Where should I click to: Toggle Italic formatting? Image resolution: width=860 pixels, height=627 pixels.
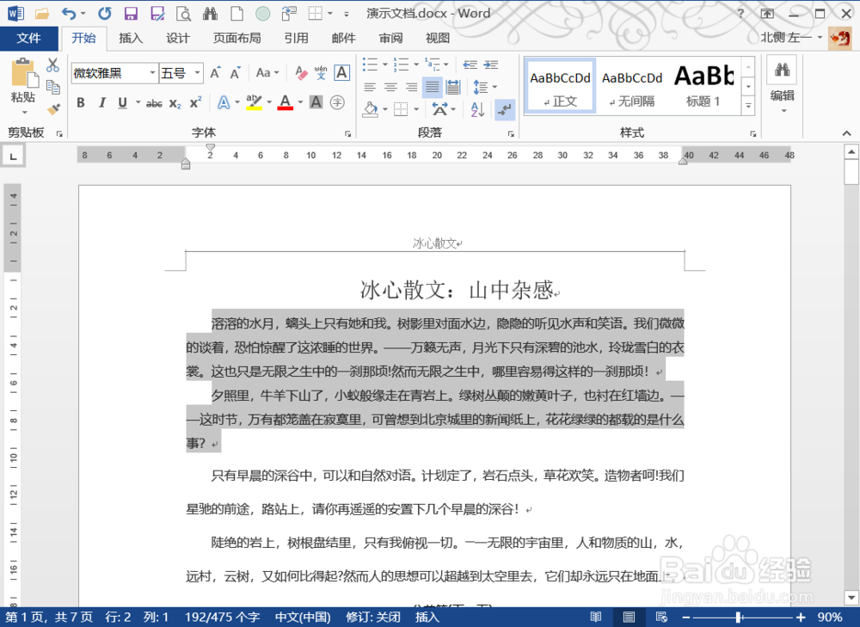[102, 102]
